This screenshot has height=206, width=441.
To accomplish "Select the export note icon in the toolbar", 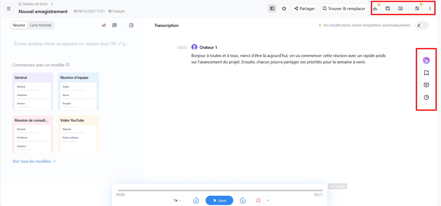I will [x=388, y=8].
